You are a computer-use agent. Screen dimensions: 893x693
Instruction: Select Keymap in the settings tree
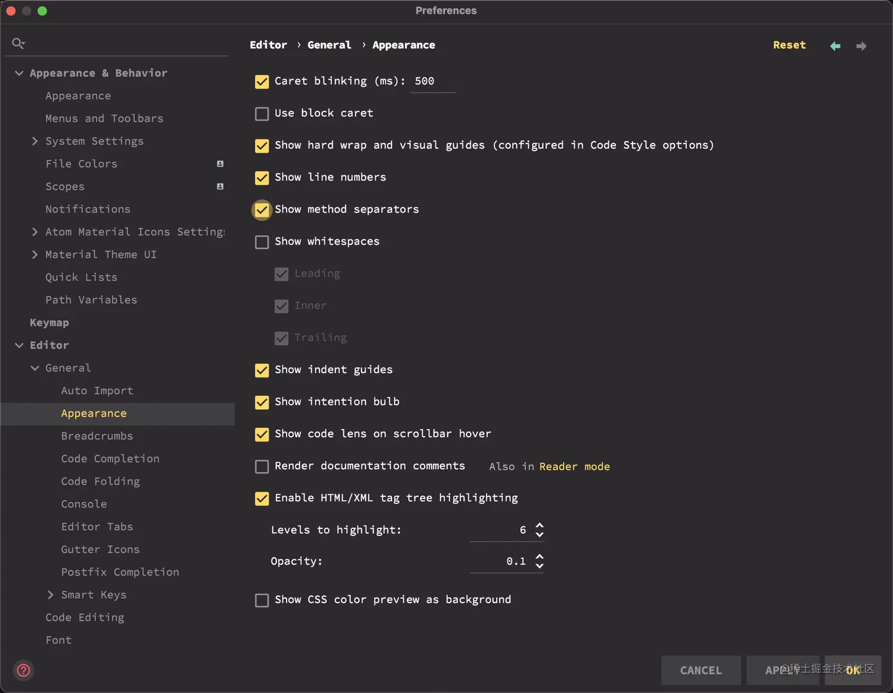pos(49,323)
